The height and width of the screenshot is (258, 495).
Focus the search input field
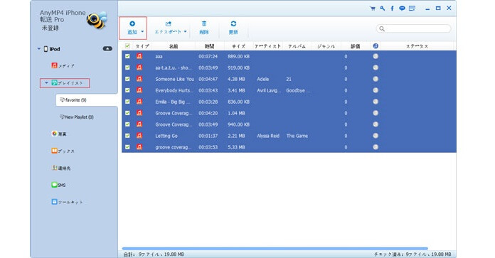pyautogui.click(x=413, y=28)
